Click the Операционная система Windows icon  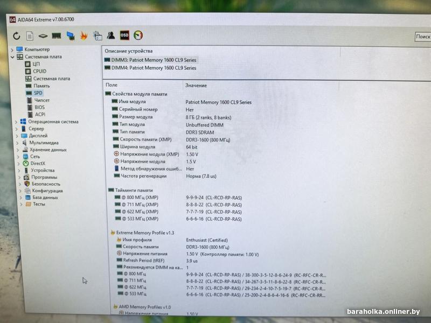pos(23,122)
